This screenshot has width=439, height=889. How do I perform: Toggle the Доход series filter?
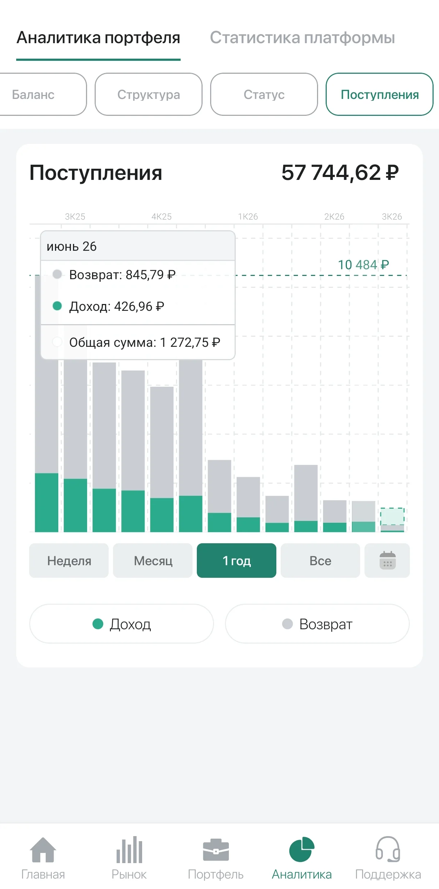[122, 623]
